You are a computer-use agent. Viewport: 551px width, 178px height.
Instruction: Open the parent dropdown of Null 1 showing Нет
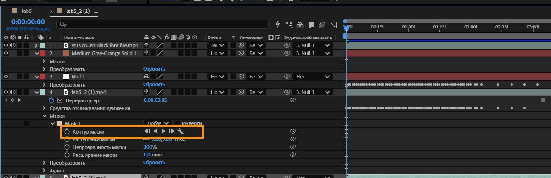point(312,77)
